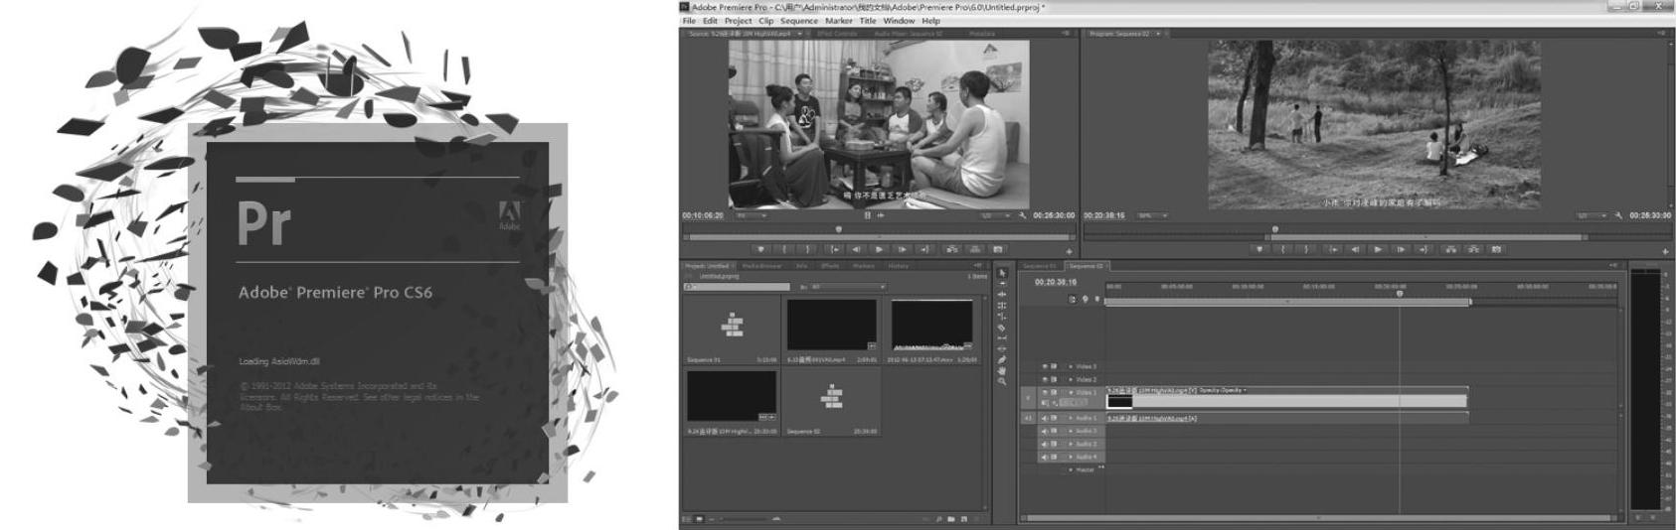Select the Ripple Edit tool
Screen dimensions: 1676x530
point(1002,294)
